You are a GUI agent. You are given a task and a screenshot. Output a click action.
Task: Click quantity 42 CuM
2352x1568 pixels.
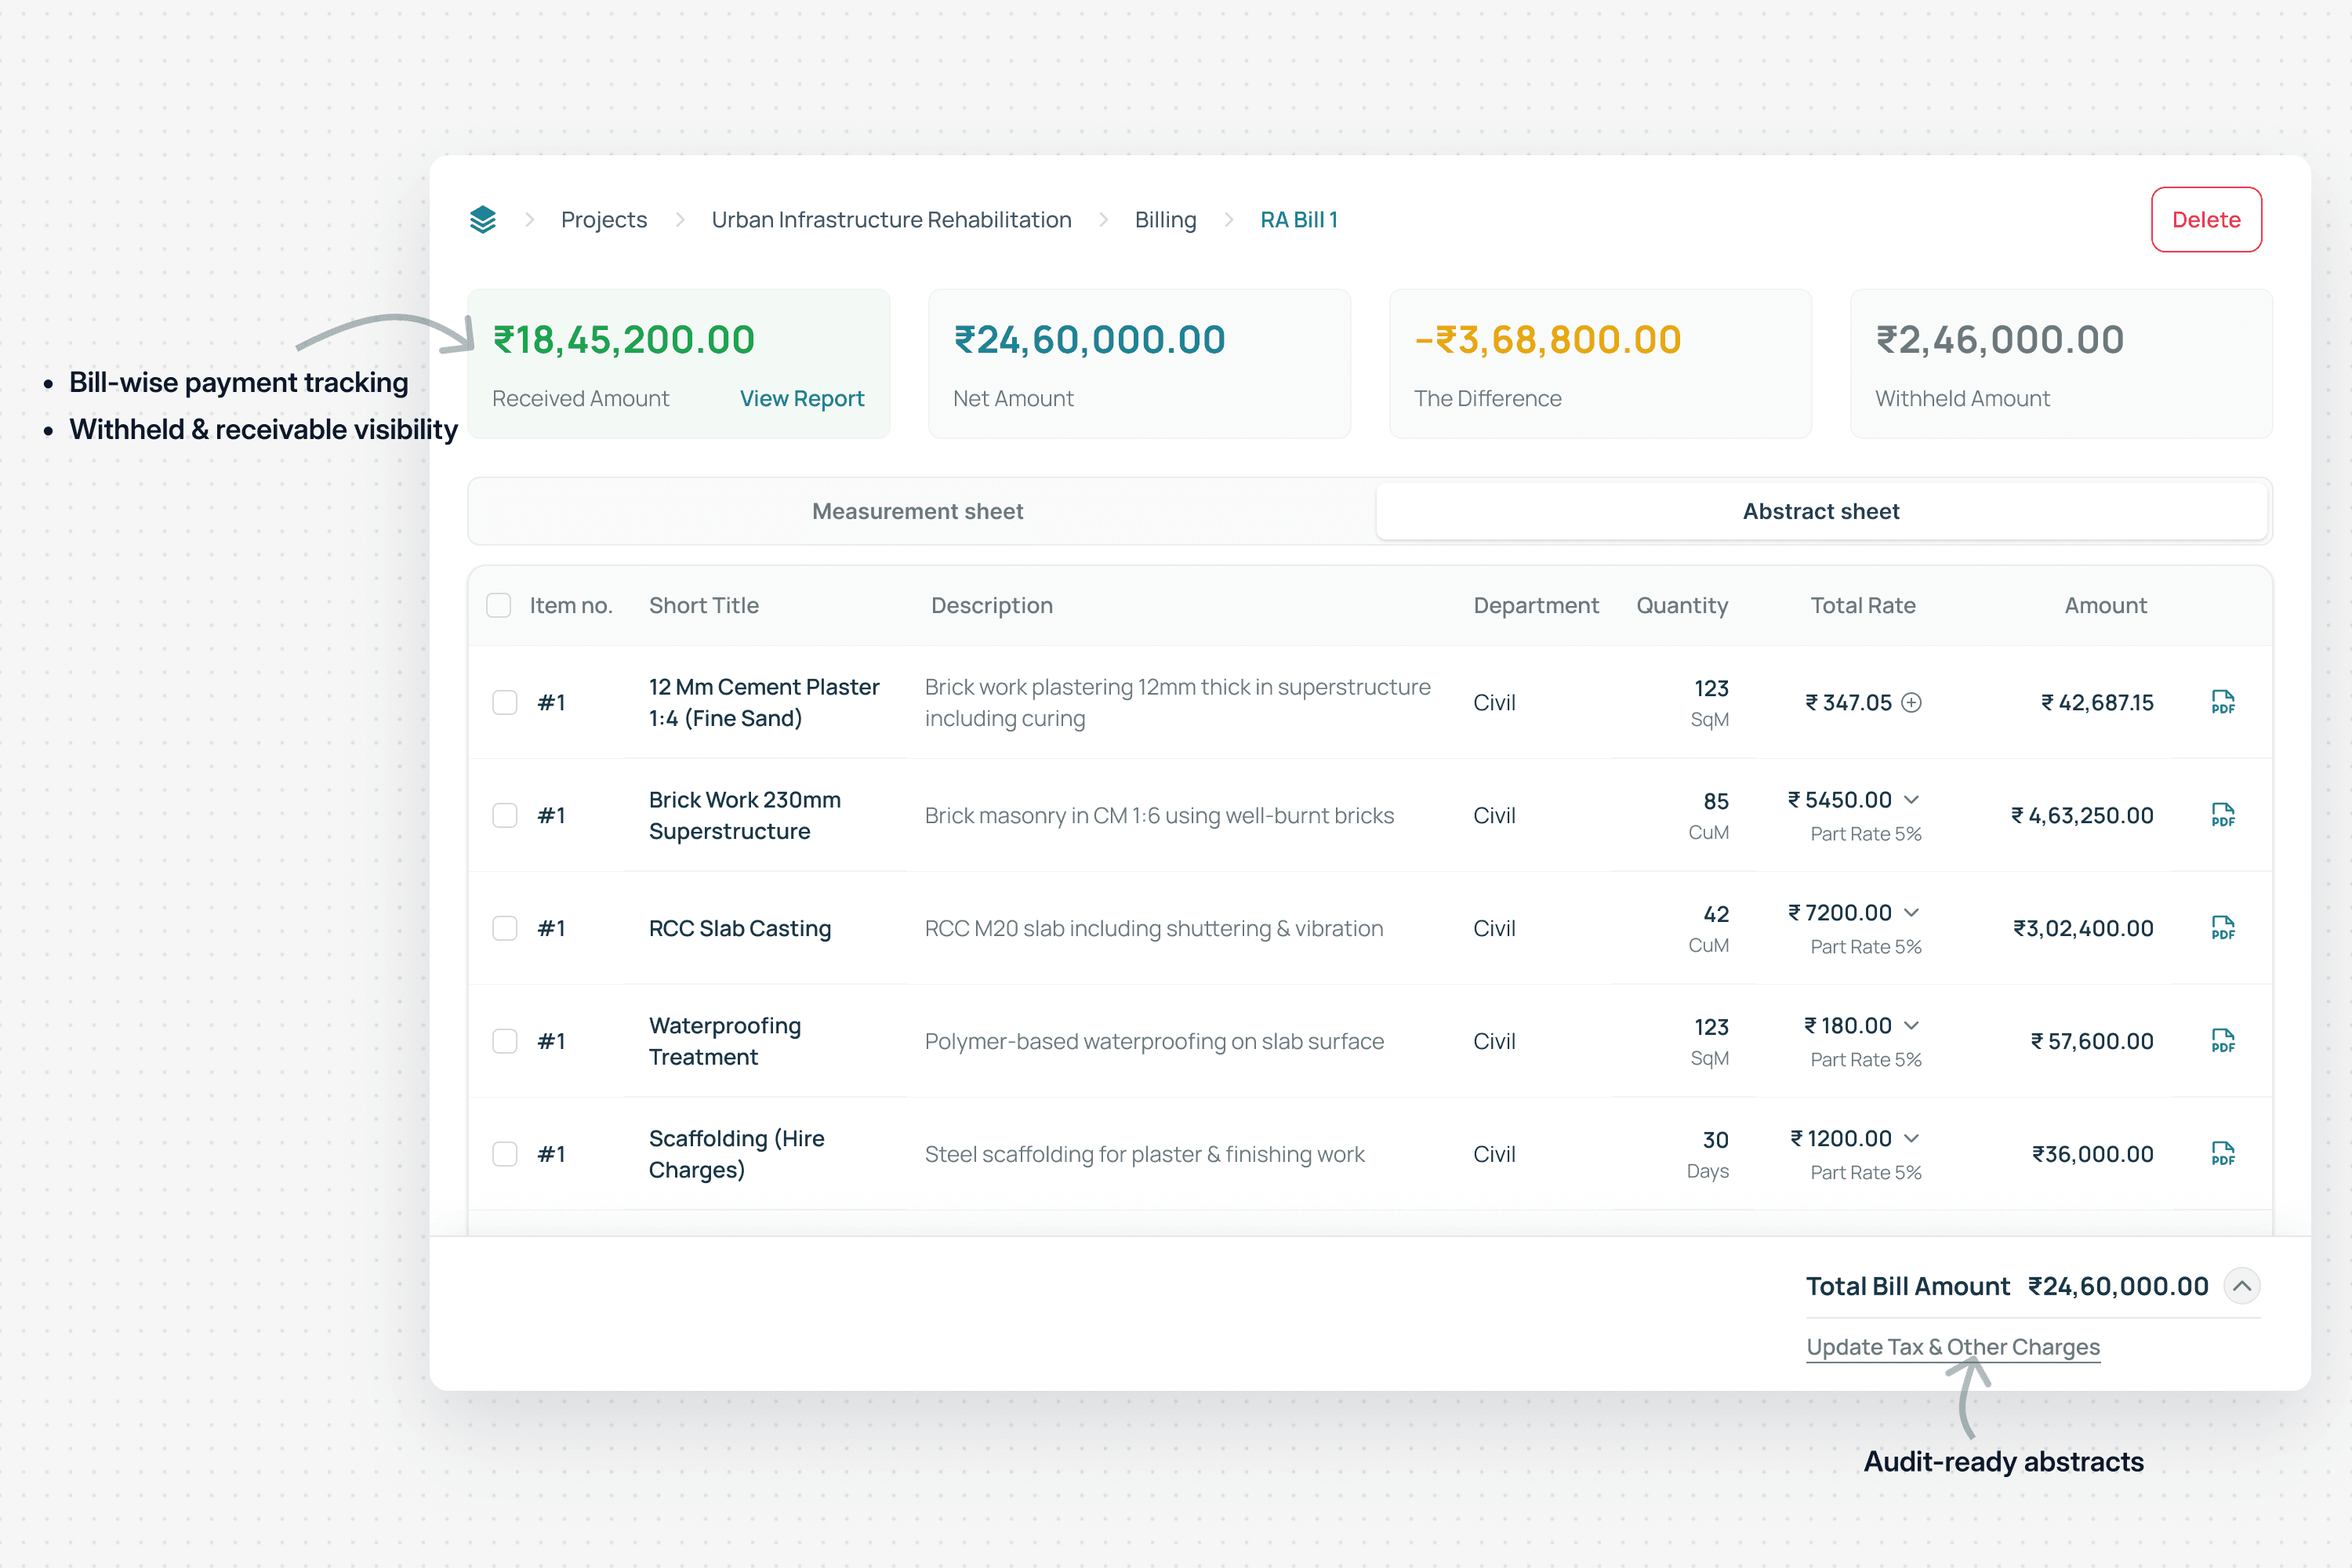tap(1709, 928)
